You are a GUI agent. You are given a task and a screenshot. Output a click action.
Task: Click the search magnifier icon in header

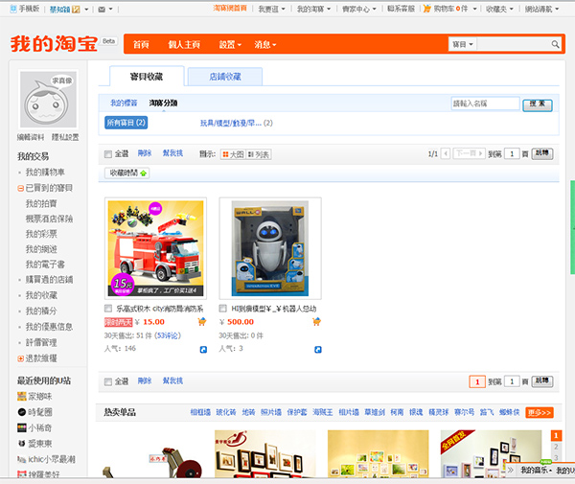coord(555,44)
